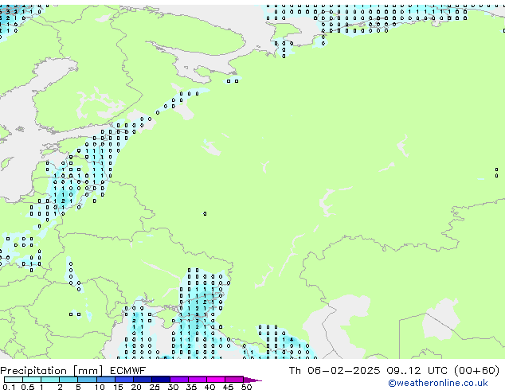Choose the 30–35 mm purple legend swatch
This screenshot has height=390, width=505.
179,380
